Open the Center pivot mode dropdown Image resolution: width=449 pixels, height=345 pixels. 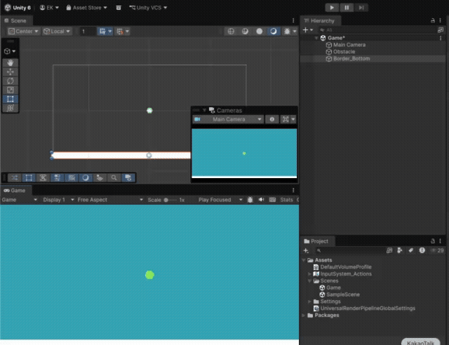point(23,32)
